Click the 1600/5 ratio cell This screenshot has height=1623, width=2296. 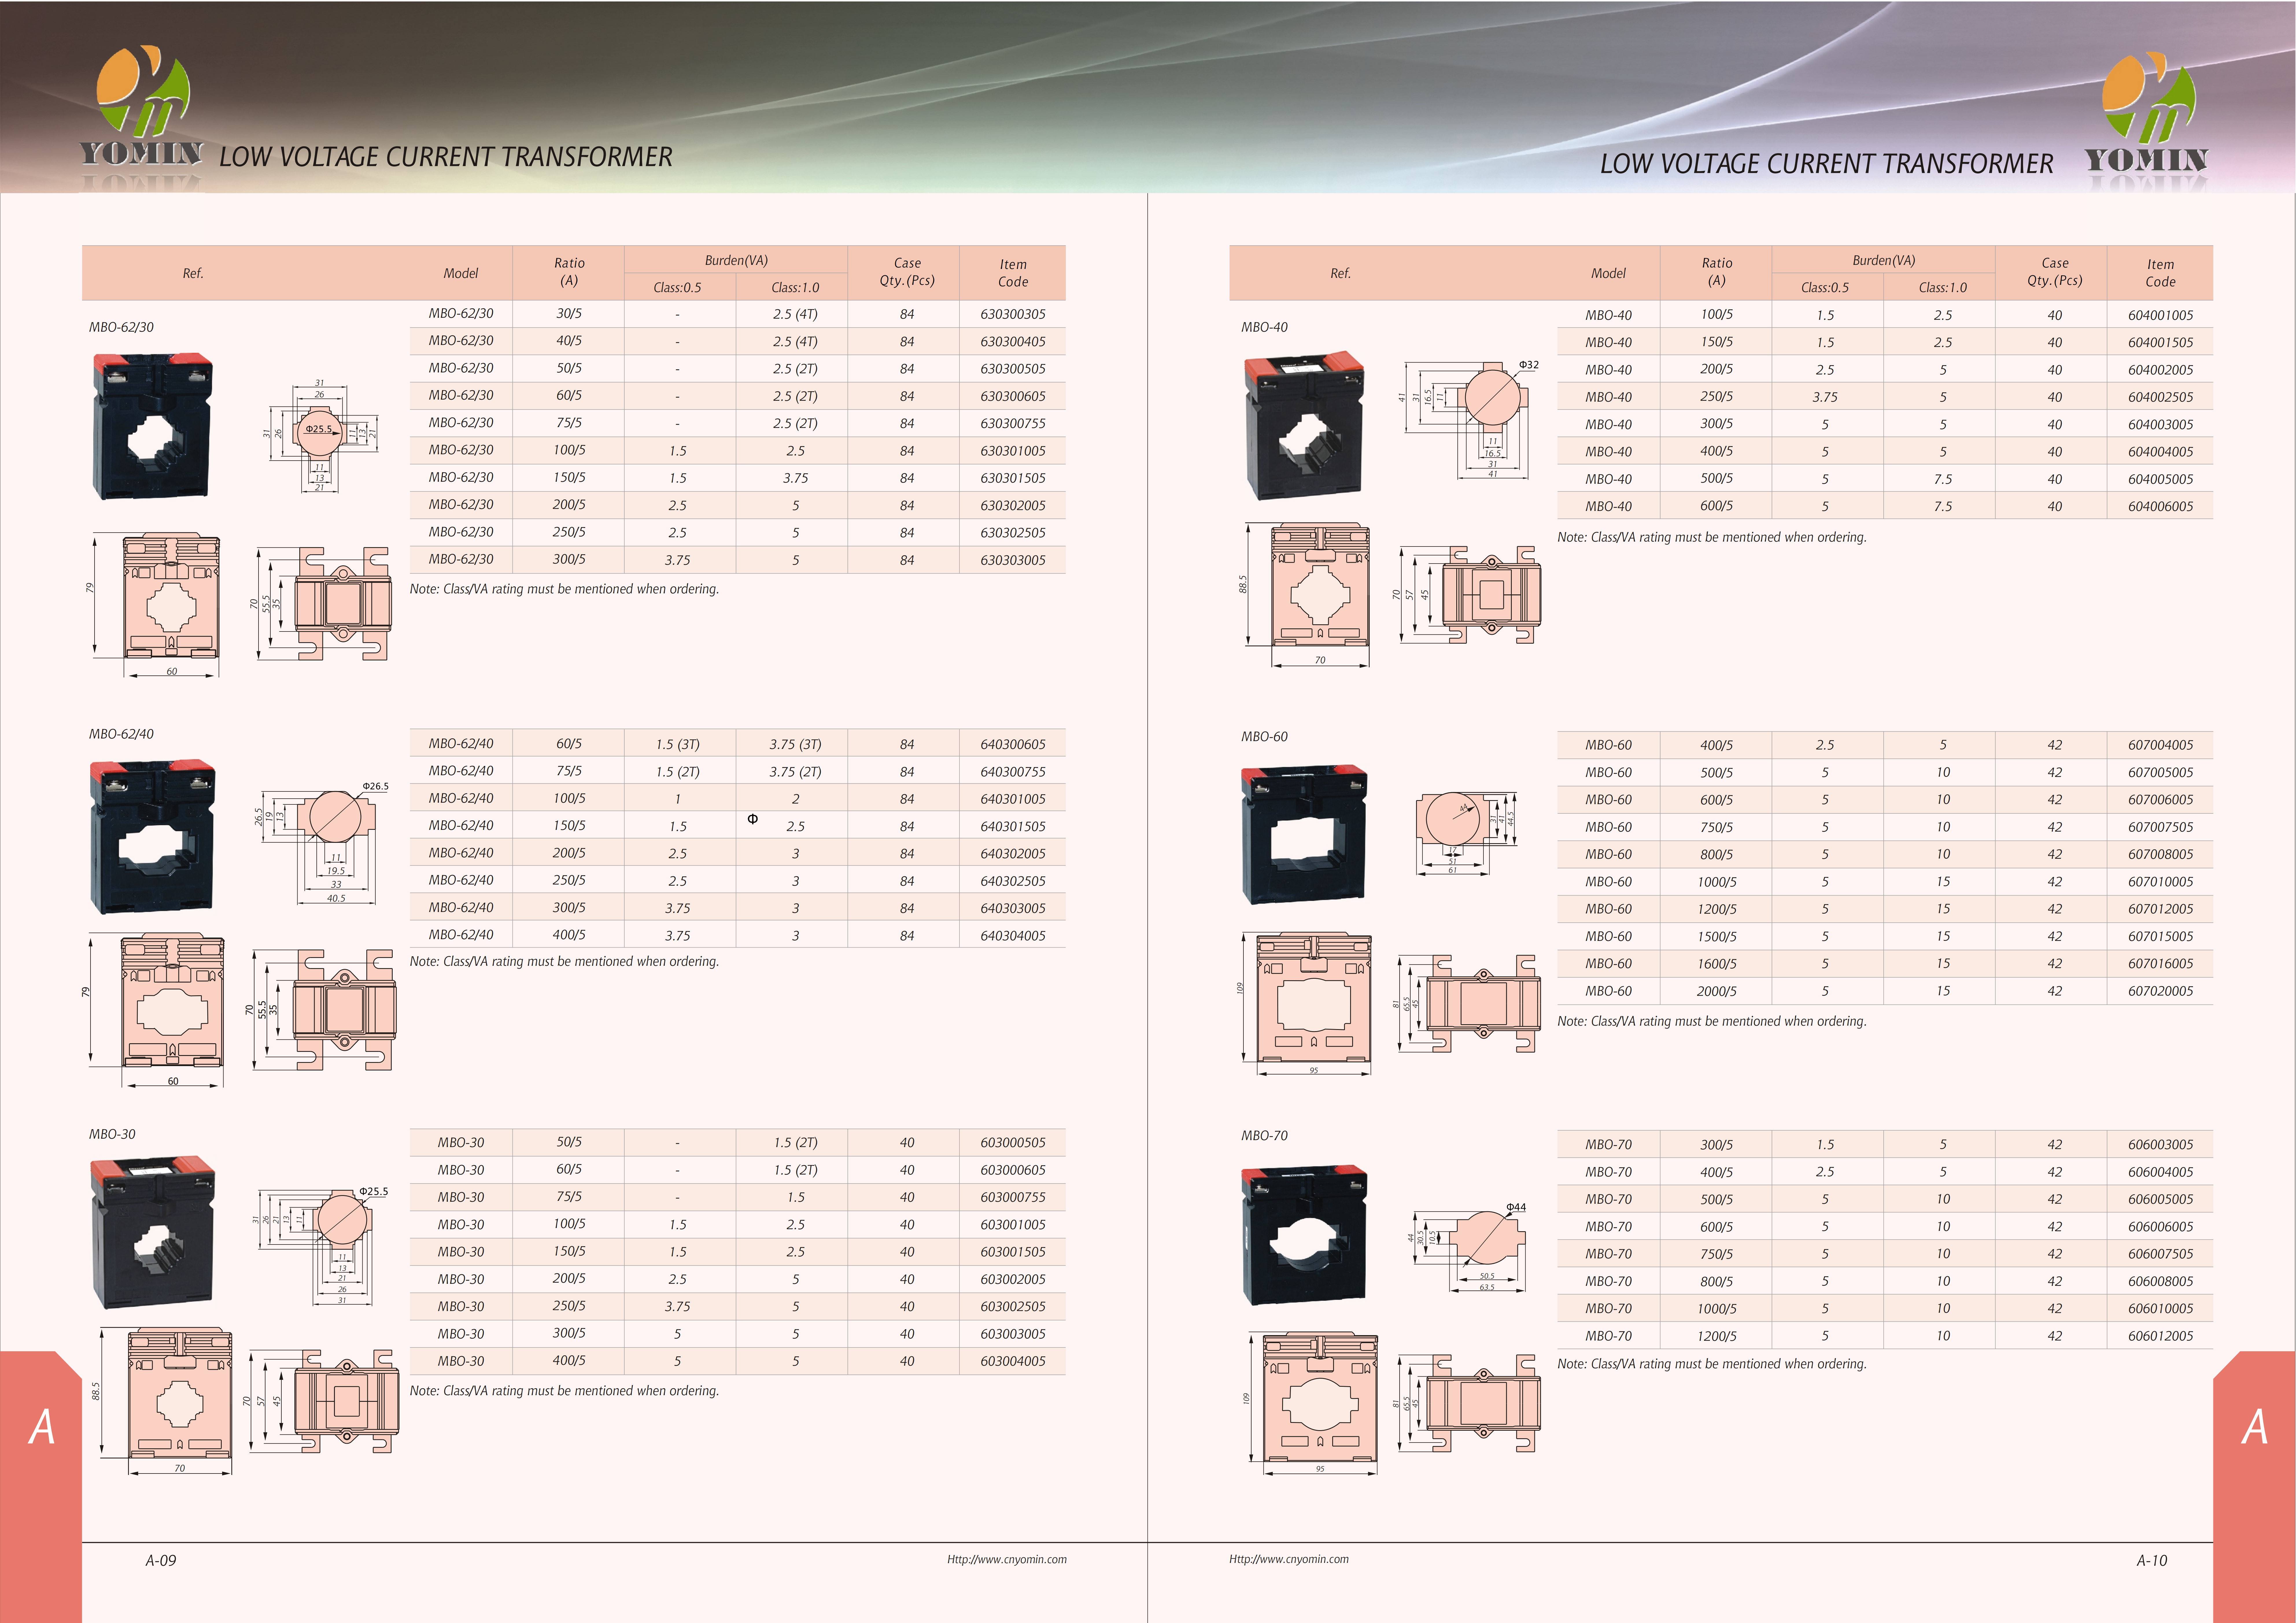coord(1716,964)
